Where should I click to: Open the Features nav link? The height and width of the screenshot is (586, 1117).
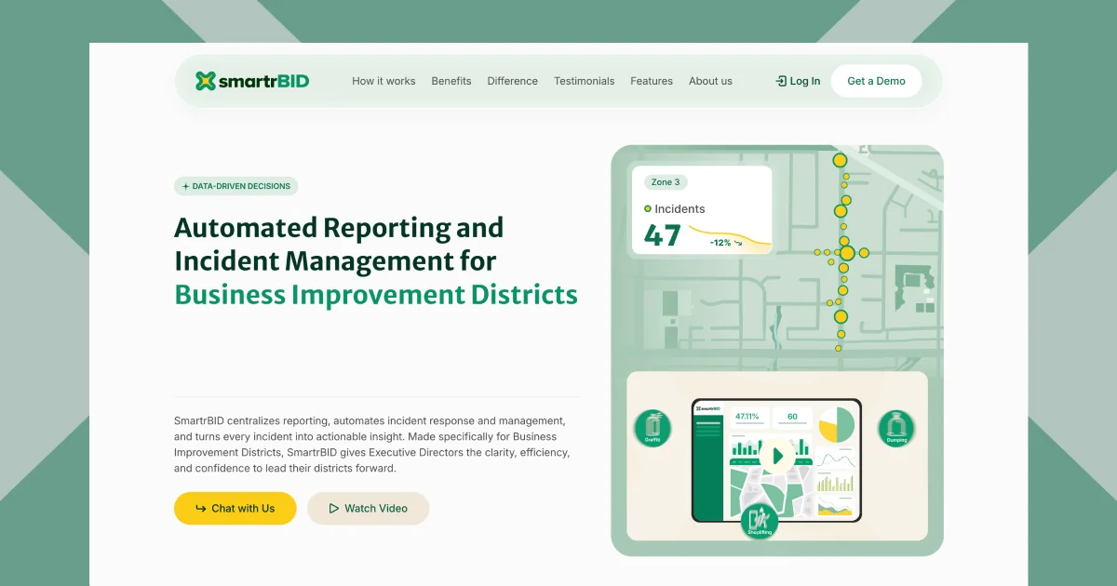(x=652, y=81)
